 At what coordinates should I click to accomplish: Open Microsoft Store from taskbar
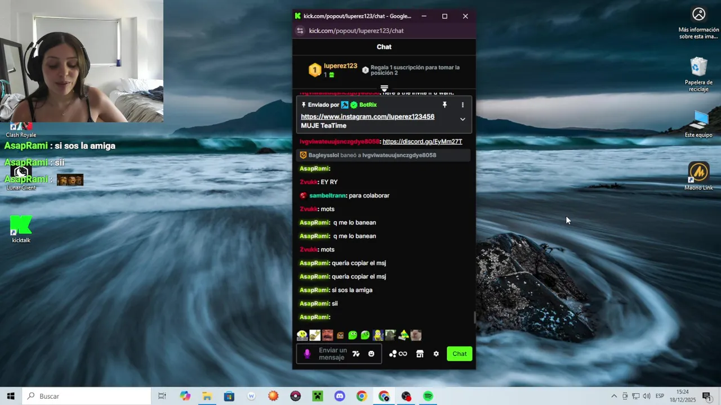(x=229, y=396)
